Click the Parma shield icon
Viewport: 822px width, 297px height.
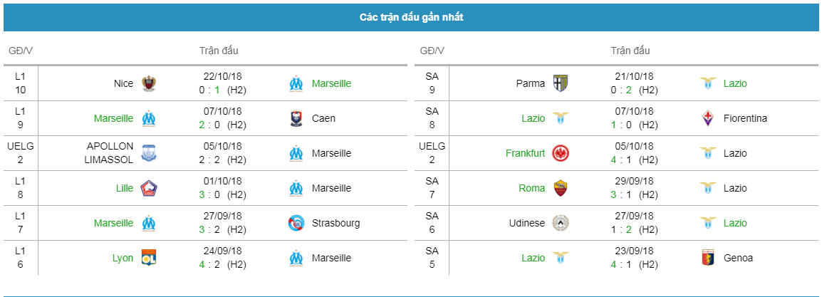point(561,83)
